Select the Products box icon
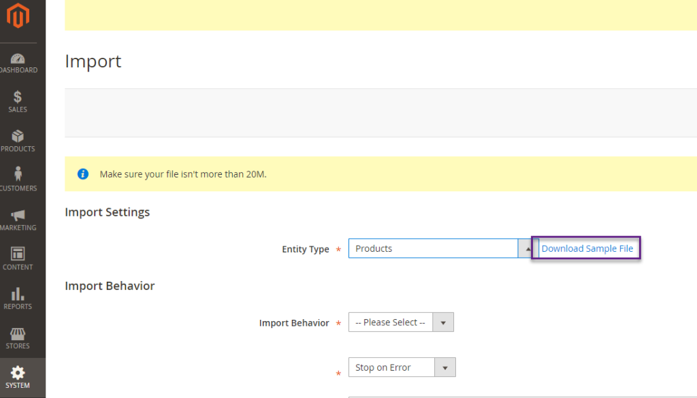697x398 pixels. [18, 141]
